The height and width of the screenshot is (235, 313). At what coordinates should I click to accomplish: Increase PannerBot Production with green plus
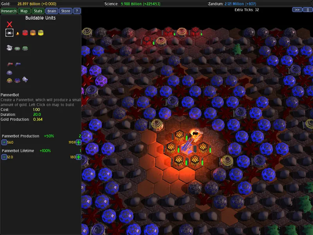[x=79, y=142]
